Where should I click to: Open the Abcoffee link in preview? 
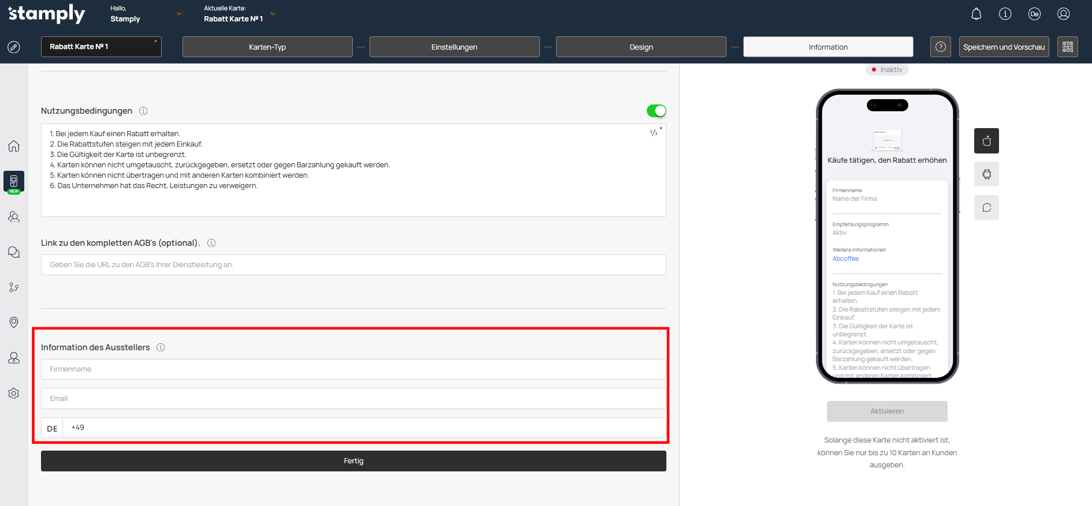pyautogui.click(x=845, y=258)
